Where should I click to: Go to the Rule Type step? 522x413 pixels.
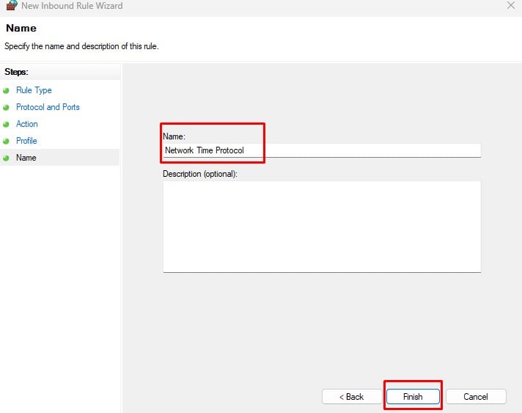pos(34,90)
